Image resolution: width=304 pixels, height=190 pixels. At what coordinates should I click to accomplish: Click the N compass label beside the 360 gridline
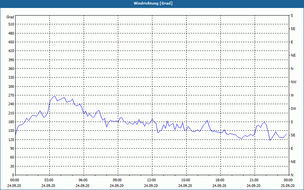click(292, 69)
